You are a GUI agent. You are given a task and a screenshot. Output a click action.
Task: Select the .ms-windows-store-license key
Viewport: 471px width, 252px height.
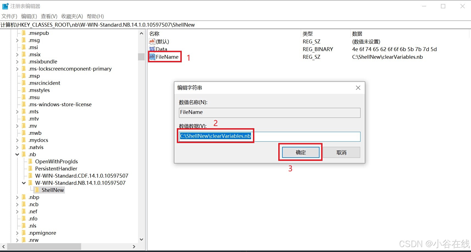point(60,104)
